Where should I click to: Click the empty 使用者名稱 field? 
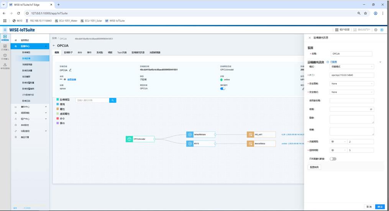tap(352, 101)
